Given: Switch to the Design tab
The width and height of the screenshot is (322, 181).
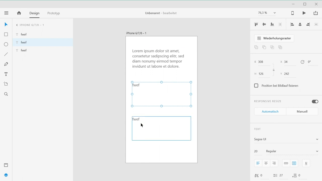Looking at the screenshot, I should point(34,13).
